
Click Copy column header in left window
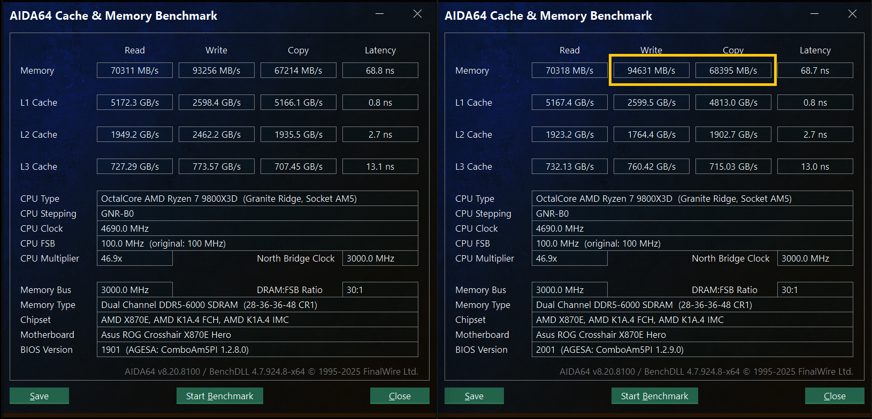pyautogui.click(x=299, y=50)
